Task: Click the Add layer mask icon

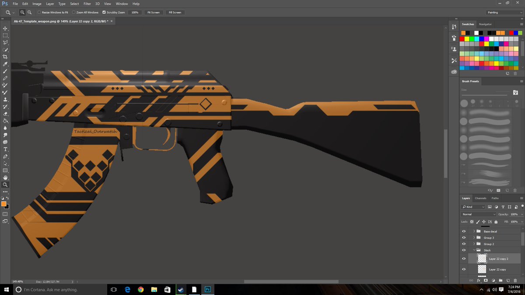Action: [x=486, y=281]
